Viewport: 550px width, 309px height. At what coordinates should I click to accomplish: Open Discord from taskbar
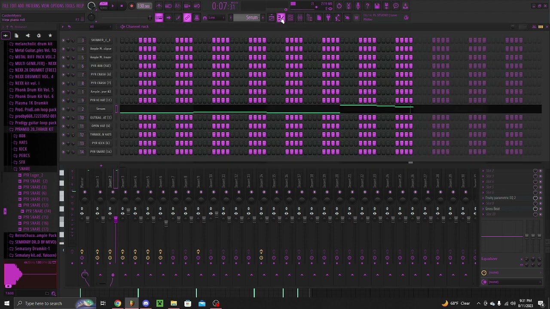tap(146, 303)
